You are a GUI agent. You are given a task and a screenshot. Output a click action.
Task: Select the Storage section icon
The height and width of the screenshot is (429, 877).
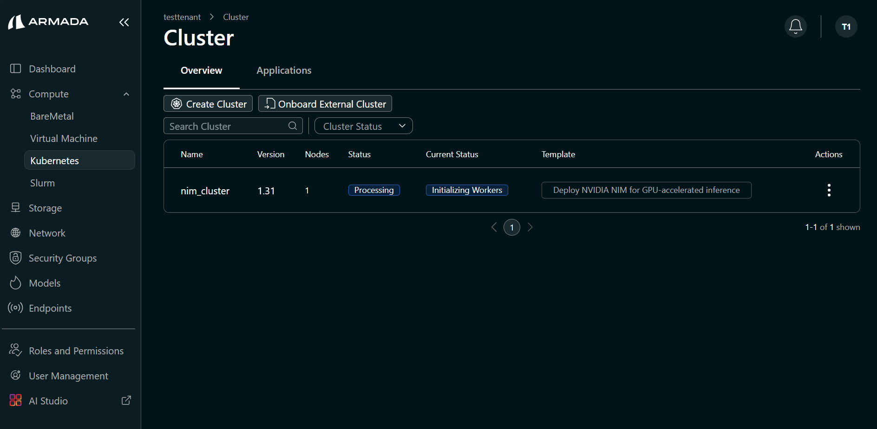click(x=15, y=207)
